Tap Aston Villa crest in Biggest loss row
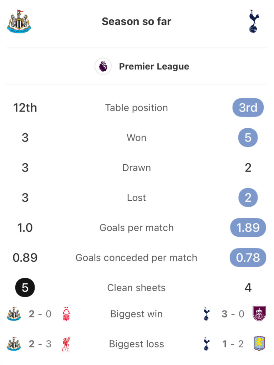274x365 pixels. click(x=259, y=344)
